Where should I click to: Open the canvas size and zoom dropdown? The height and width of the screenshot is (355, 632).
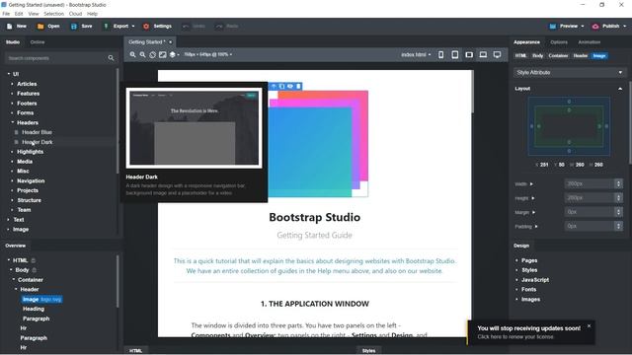pos(208,54)
